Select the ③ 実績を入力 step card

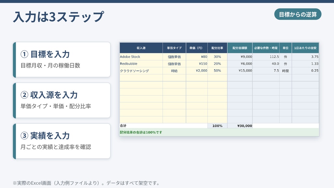62,141
